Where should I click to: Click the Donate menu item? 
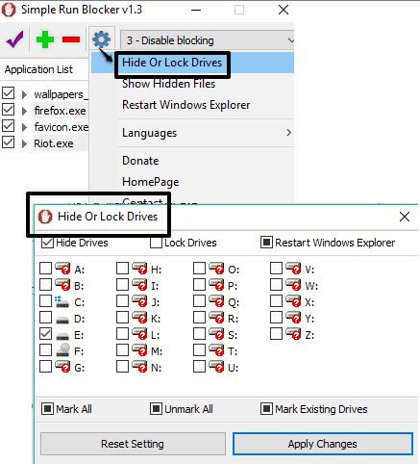pyautogui.click(x=192, y=161)
